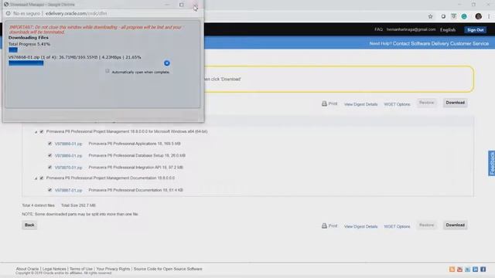The height and width of the screenshot is (278, 495).
Task: Open the Feedback tab on the right edge
Action: [x=492, y=163]
